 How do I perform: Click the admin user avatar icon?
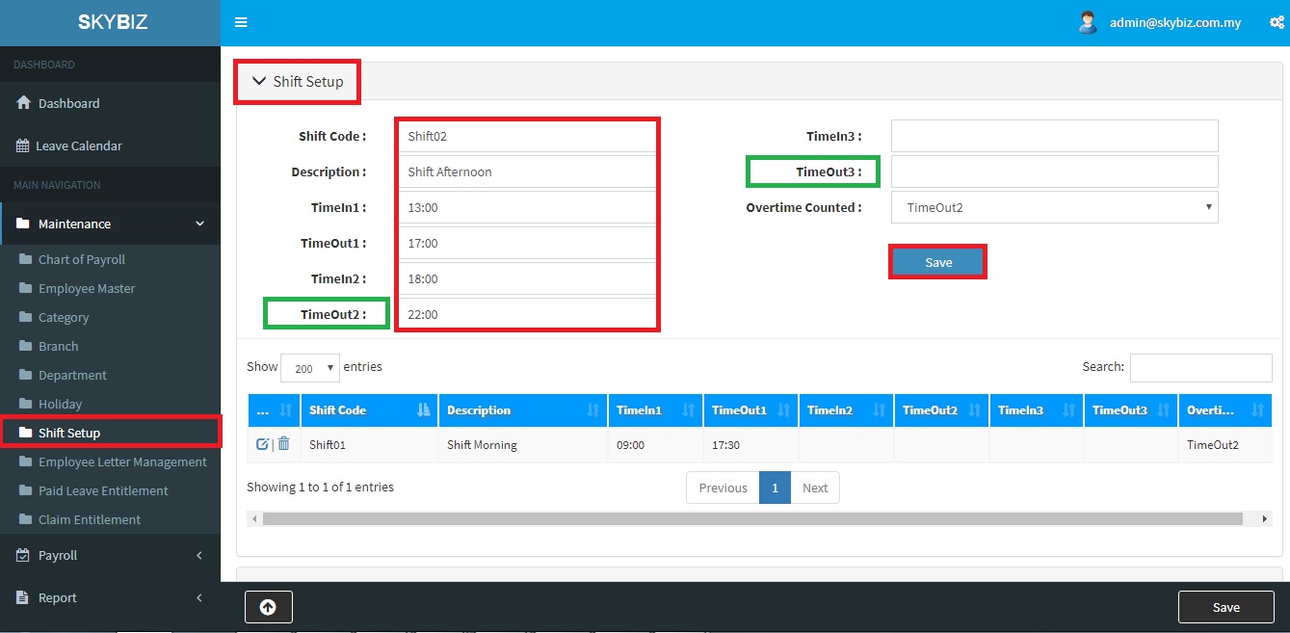click(x=1088, y=23)
